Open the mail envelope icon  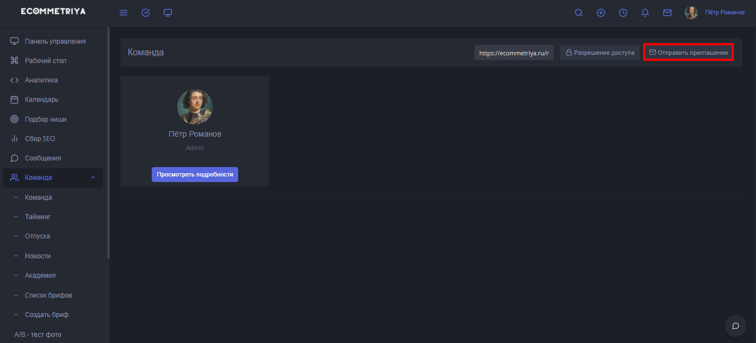coord(667,13)
